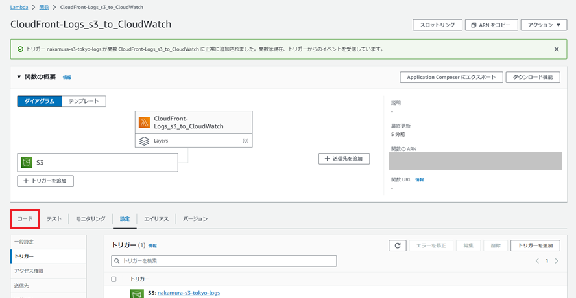Focus the トリガーを検索 search field
Screen dimensions: 576x298
(224, 261)
